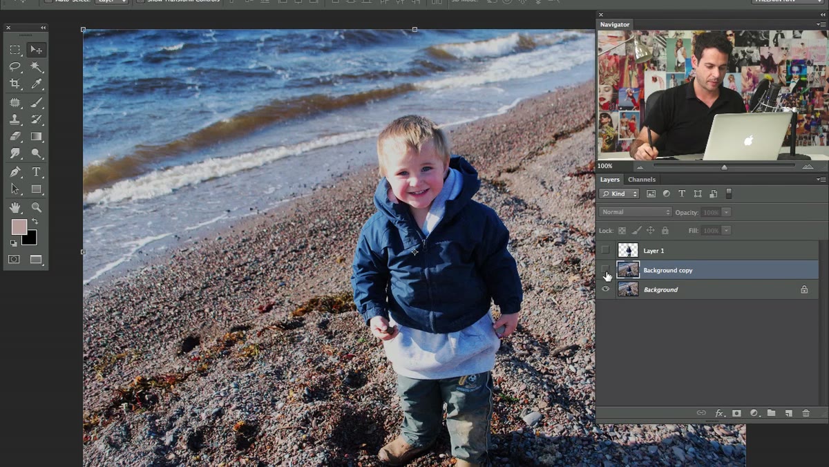Screen dimensions: 829x467
Task: Select the Gradient tool
Action: click(x=36, y=137)
